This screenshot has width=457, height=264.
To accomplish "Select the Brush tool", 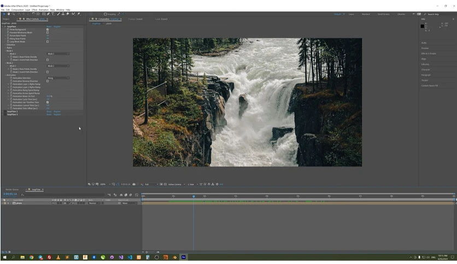I will (x=58, y=14).
